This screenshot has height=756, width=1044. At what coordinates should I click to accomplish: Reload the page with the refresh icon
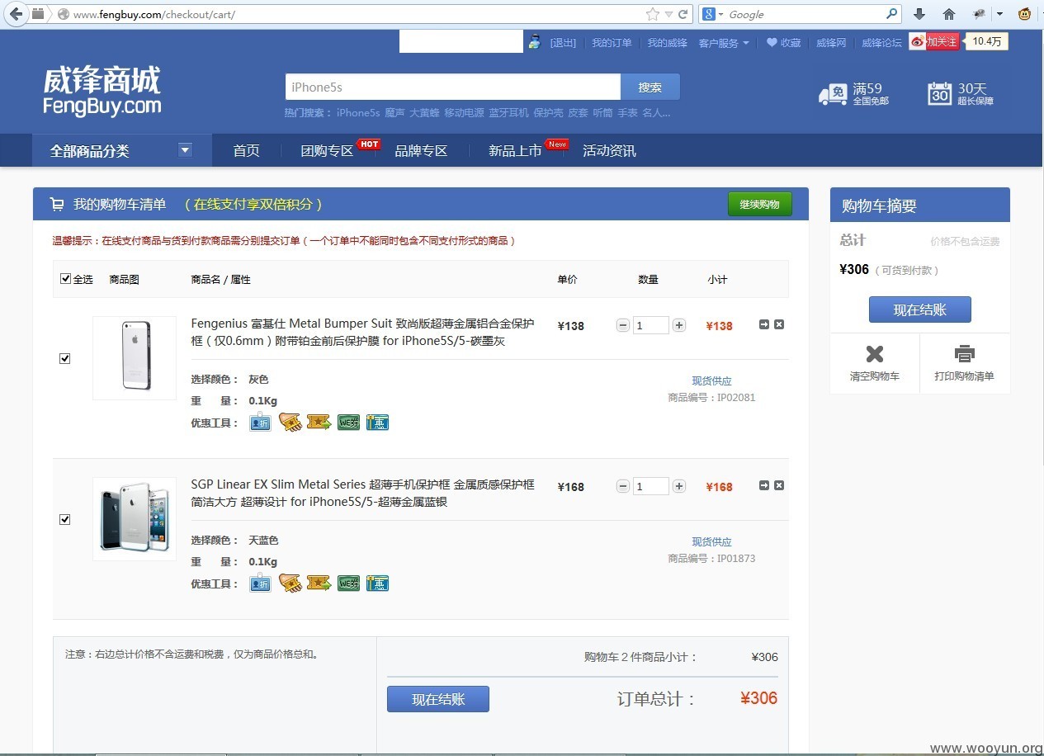tap(683, 14)
